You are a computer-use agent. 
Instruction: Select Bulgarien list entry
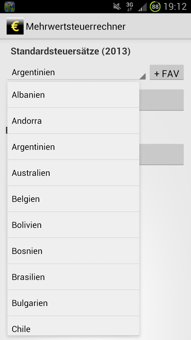click(x=73, y=303)
